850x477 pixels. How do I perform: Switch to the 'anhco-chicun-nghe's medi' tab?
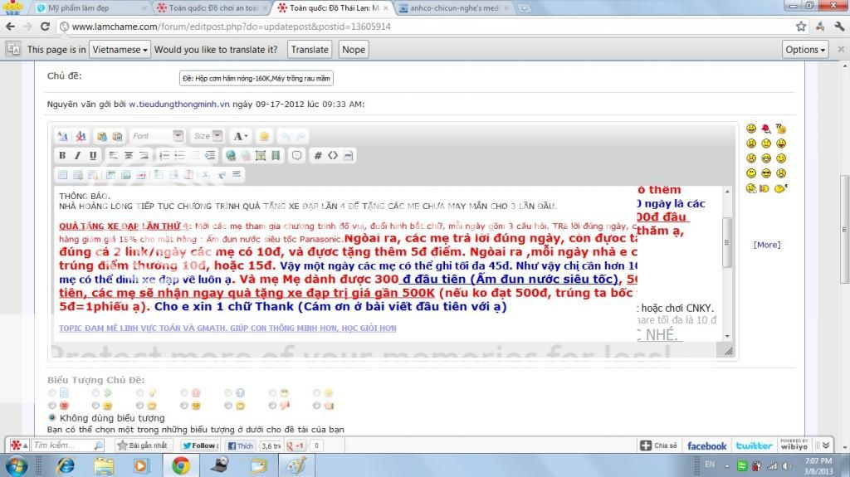[x=453, y=8]
